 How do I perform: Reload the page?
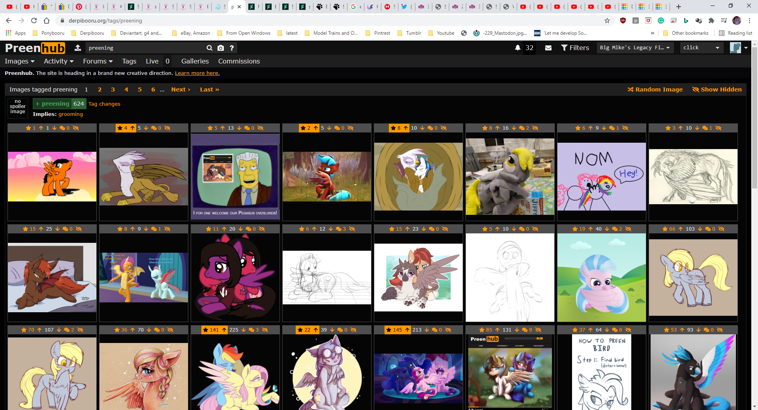[34, 20]
